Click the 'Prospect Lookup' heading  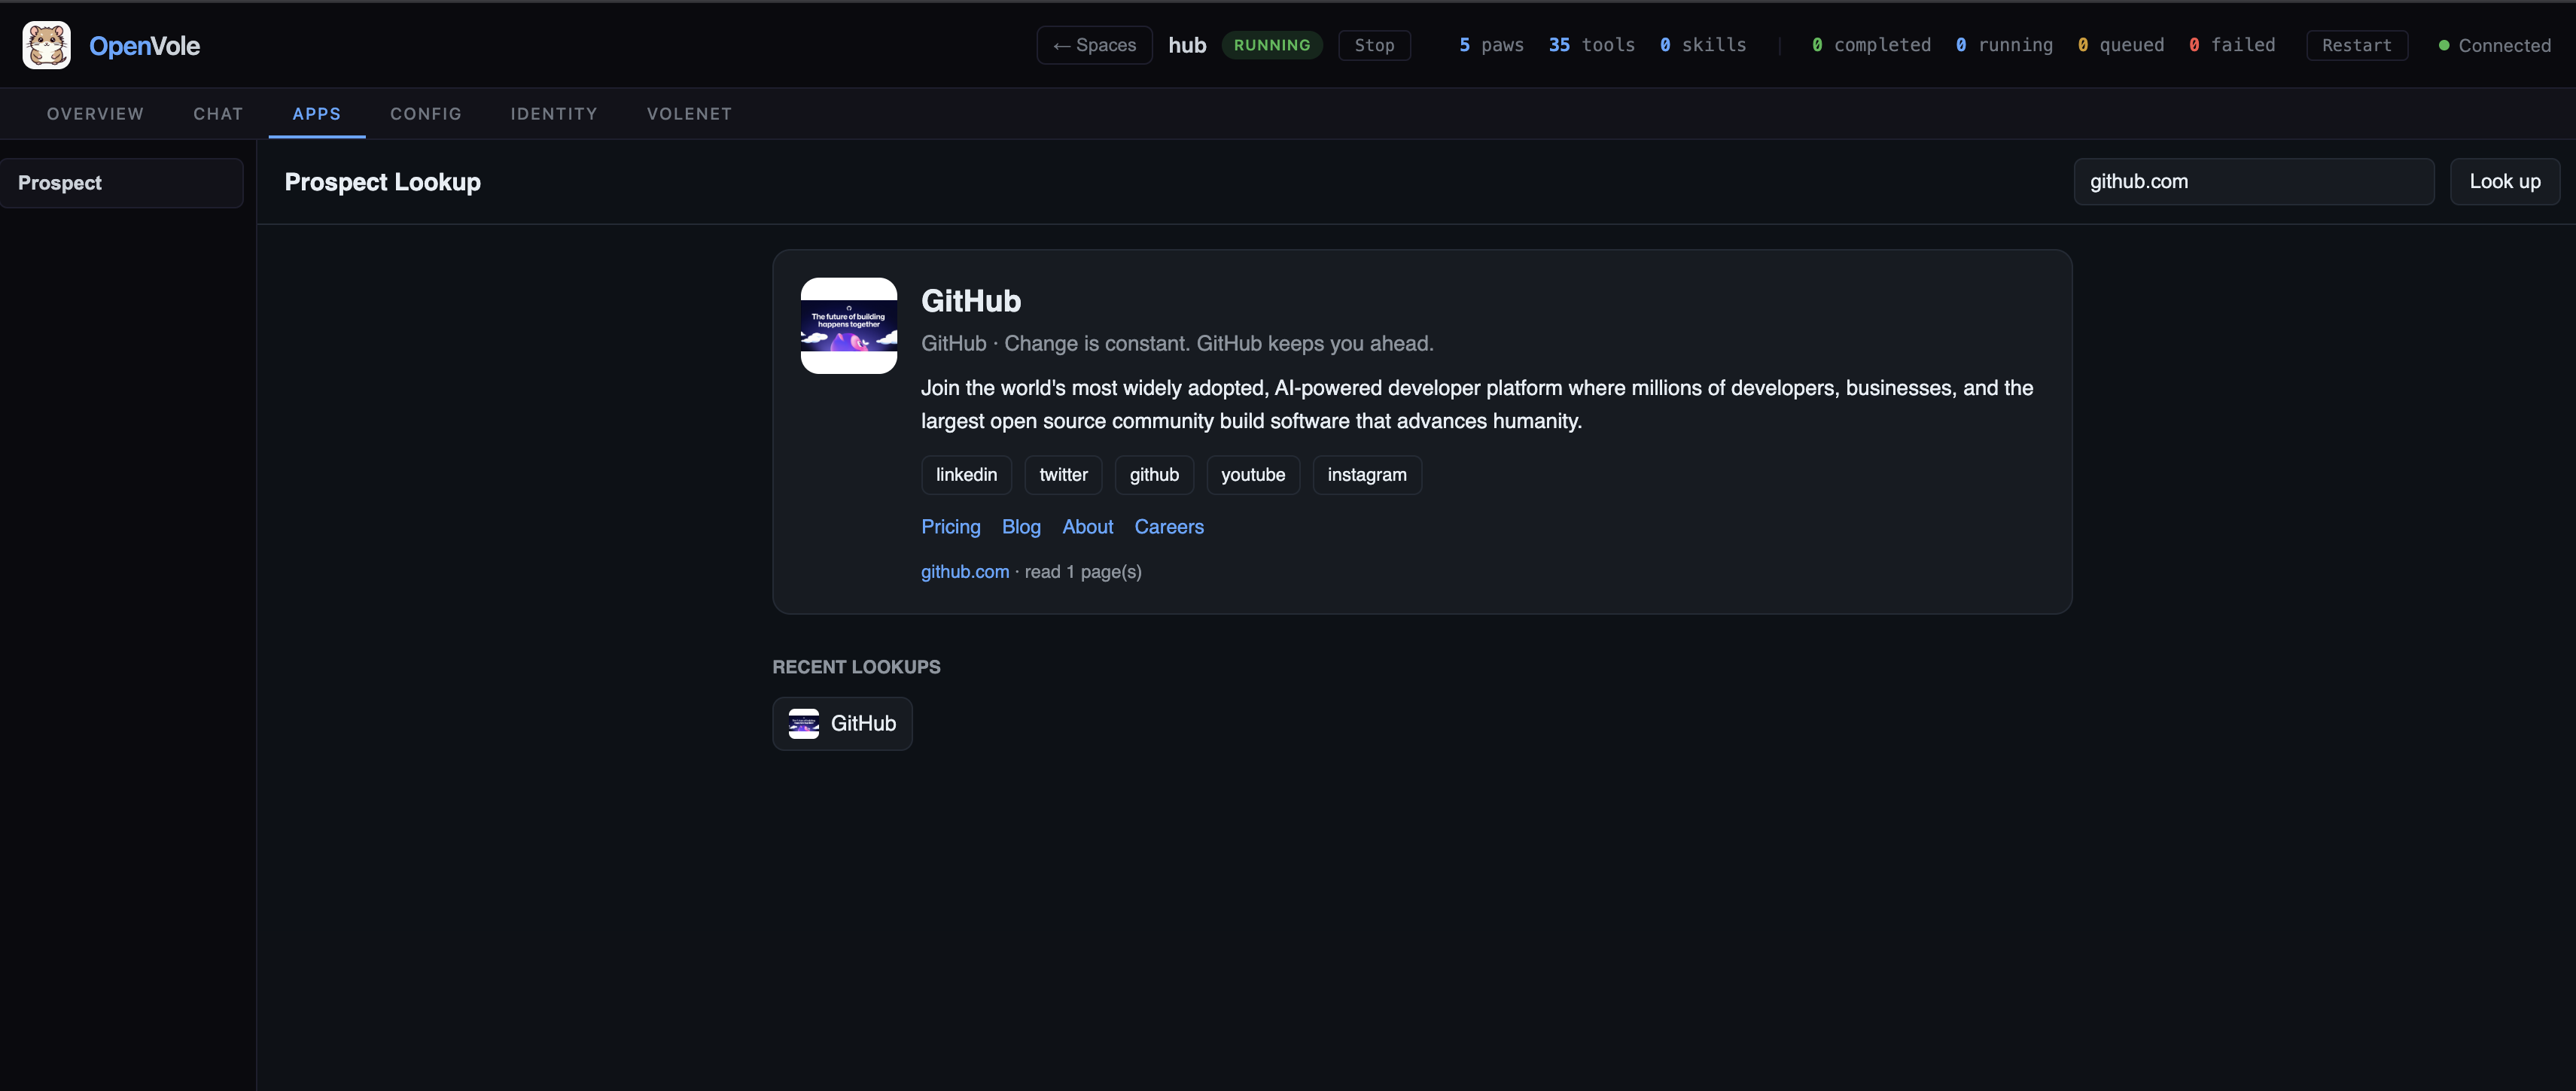tap(382, 182)
